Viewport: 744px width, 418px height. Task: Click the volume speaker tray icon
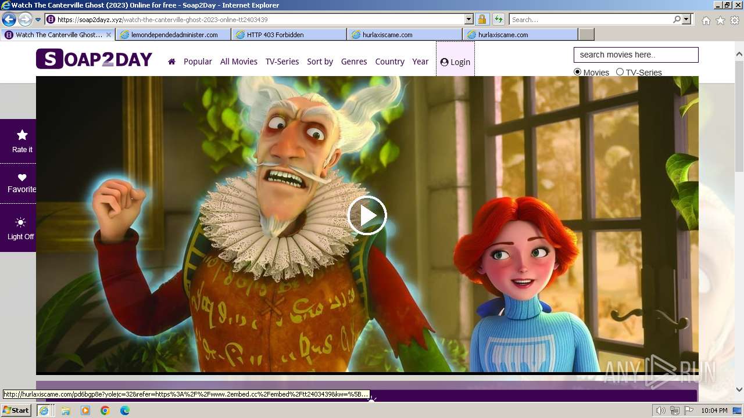click(x=661, y=410)
